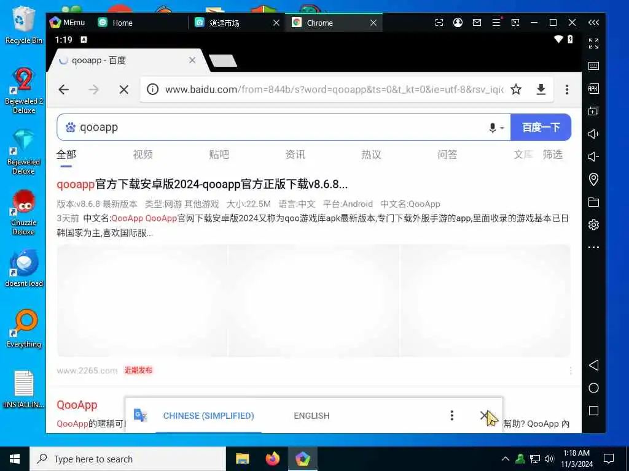Raise volume with MEmu volume up icon
The height and width of the screenshot is (471, 629).
coord(594,134)
